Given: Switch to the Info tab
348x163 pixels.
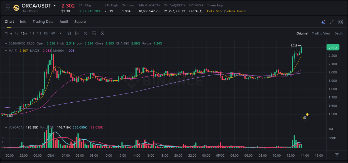Looking at the screenshot, I should point(23,22).
